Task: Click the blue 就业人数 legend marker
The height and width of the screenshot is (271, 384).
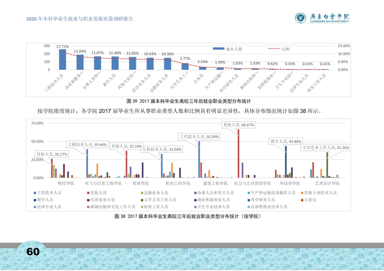Action: click(219, 49)
